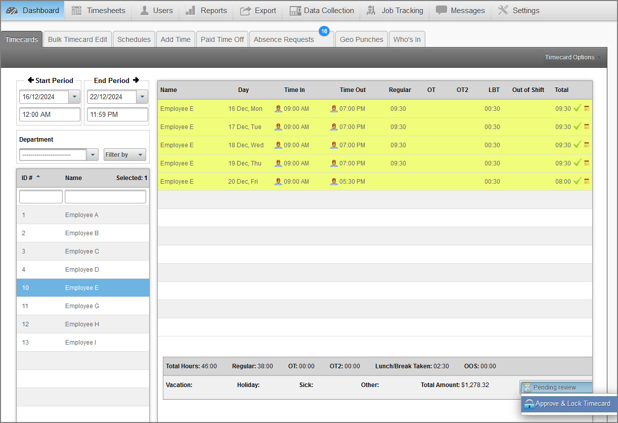Image resolution: width=618 pixels, height=423 pixels.
Task: Click Time Out punch icon for 20 Dec
Action: [x=334, y=182]
